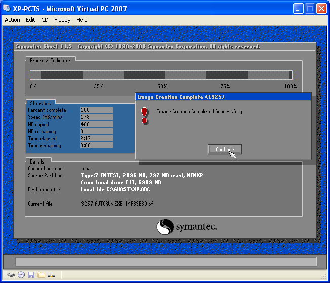Click the 'Image Creation Complete (1925)' dialog title
The height and width of the screenshot is (283, 330).
click(x=181, y=97)
